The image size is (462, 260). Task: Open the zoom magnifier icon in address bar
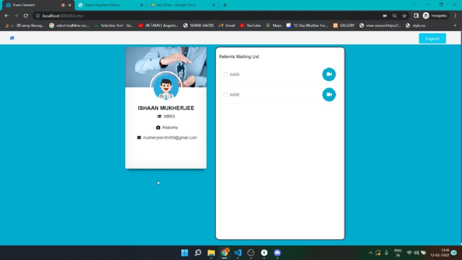[394, 15]
